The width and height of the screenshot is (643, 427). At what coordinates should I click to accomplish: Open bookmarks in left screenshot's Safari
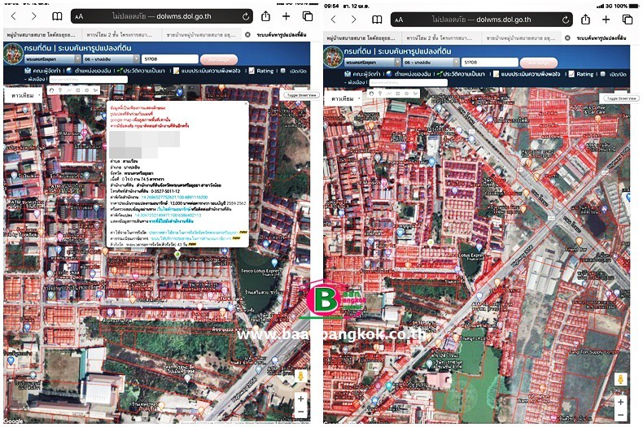tap(57, 16)
